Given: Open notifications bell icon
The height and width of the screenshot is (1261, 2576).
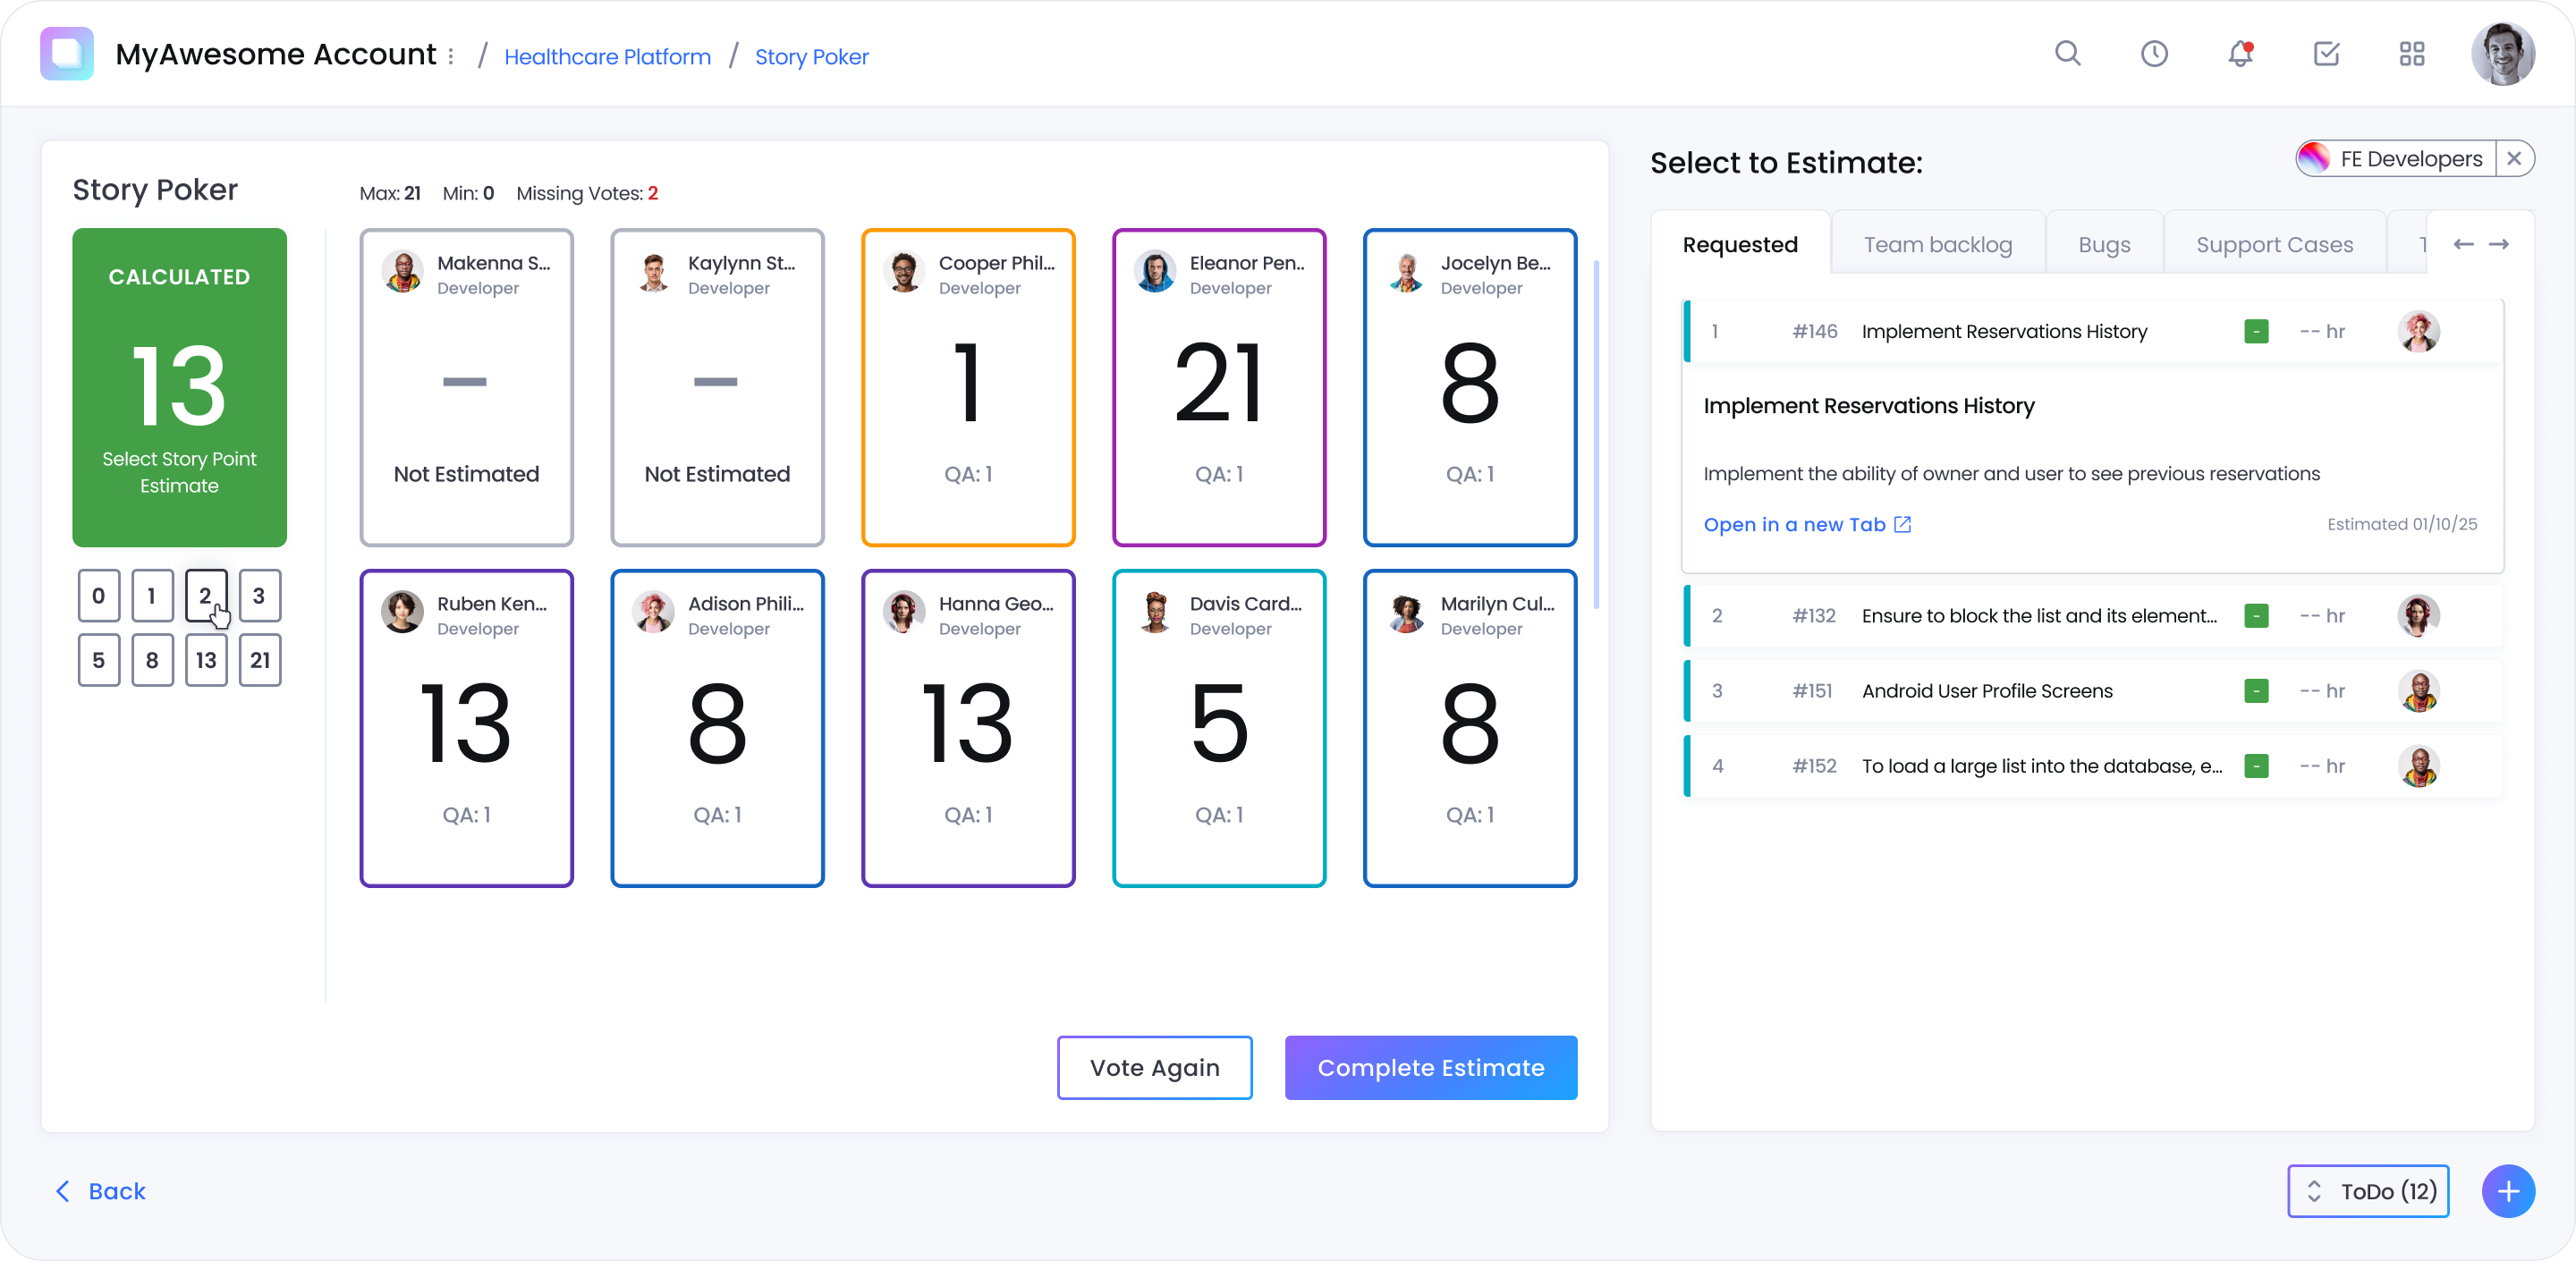Looking at the screenshot, I should tap(2239, 54).
